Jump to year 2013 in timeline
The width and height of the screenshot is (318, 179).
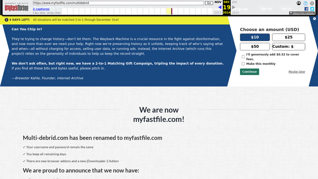[x=218, y=13]
